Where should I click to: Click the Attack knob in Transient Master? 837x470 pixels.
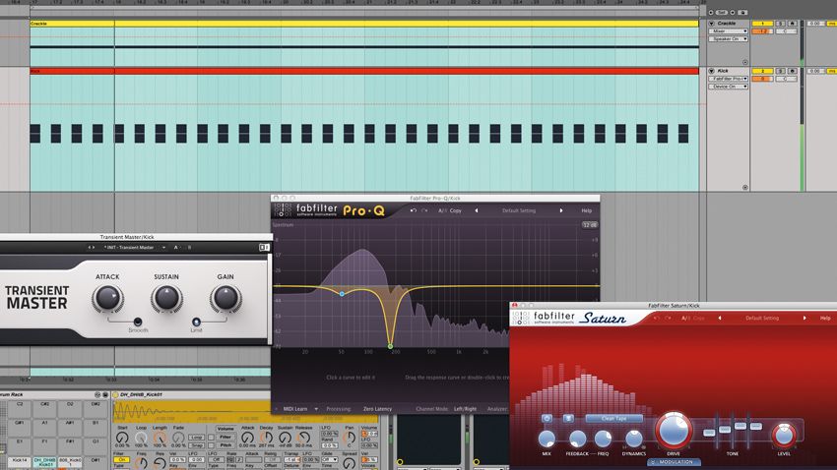click(107, 298)
